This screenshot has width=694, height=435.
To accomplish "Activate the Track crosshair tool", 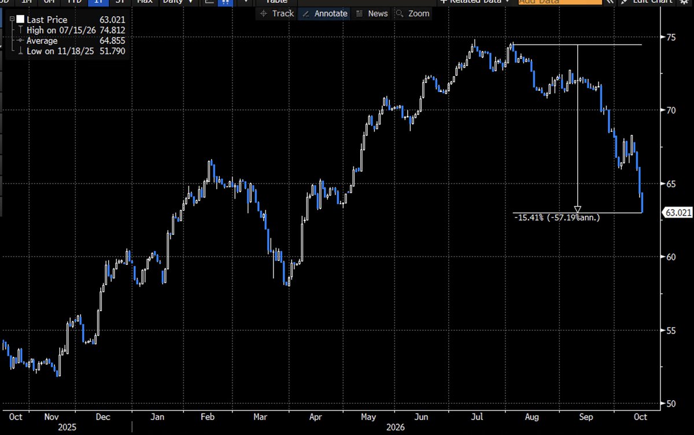I will pos(277,13).
